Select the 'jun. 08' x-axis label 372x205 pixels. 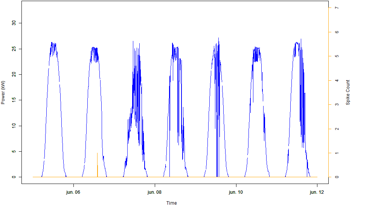(x=155, y=192)
